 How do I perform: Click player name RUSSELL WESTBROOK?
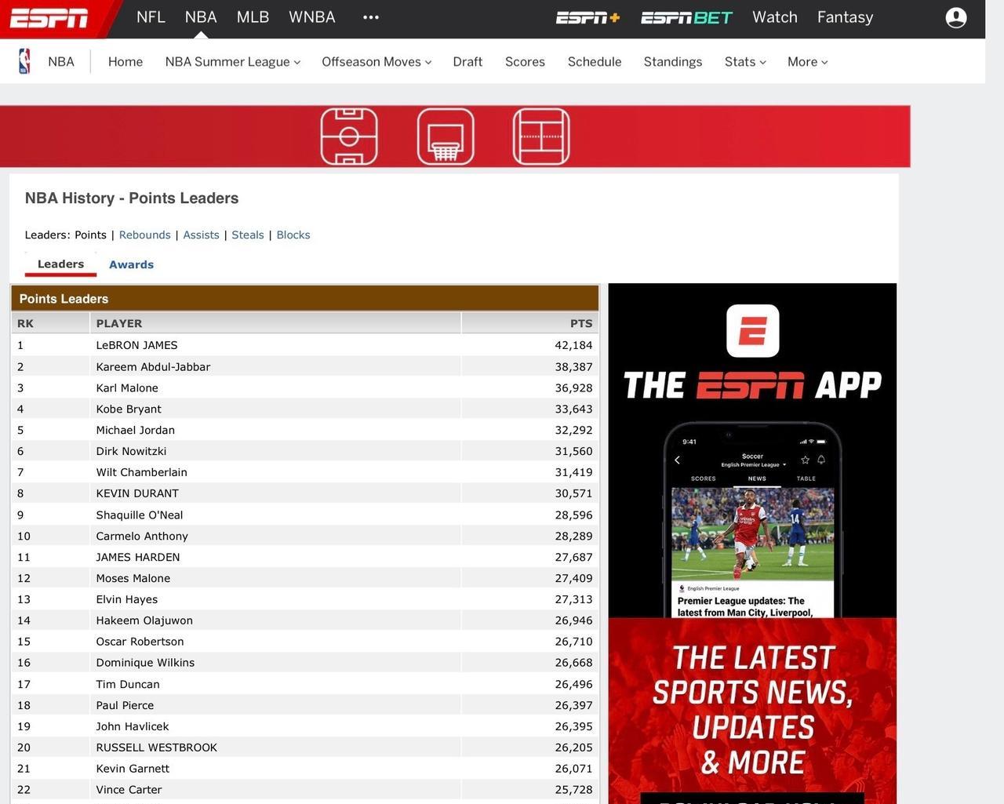[x=157, y=748]
